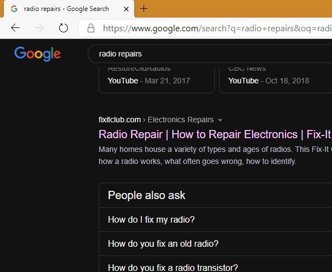
Task: Select the radio repairs - Google Search tab
Action: 66,9
